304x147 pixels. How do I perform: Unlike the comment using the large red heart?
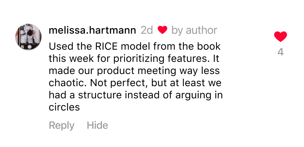click(x=280, y=36)
